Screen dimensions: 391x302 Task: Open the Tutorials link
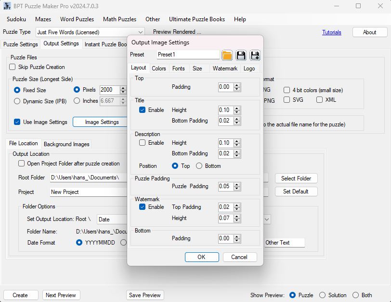(332, 32)
